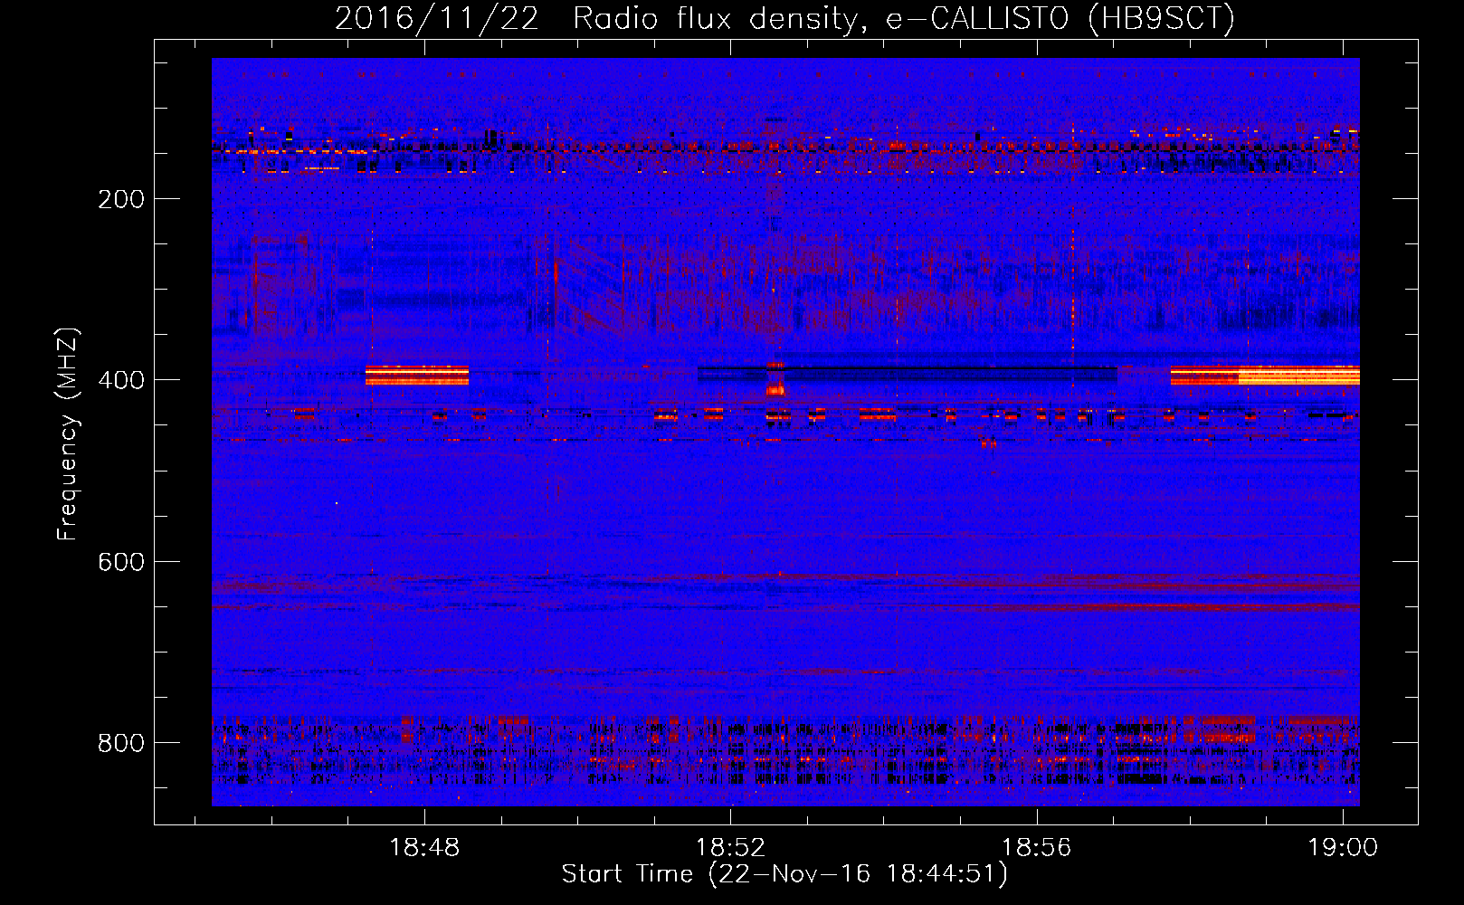The height and width of the screenshot is (905, 1464).
Task: Click the 18:52 time tick label
Action: click(730, 847)
